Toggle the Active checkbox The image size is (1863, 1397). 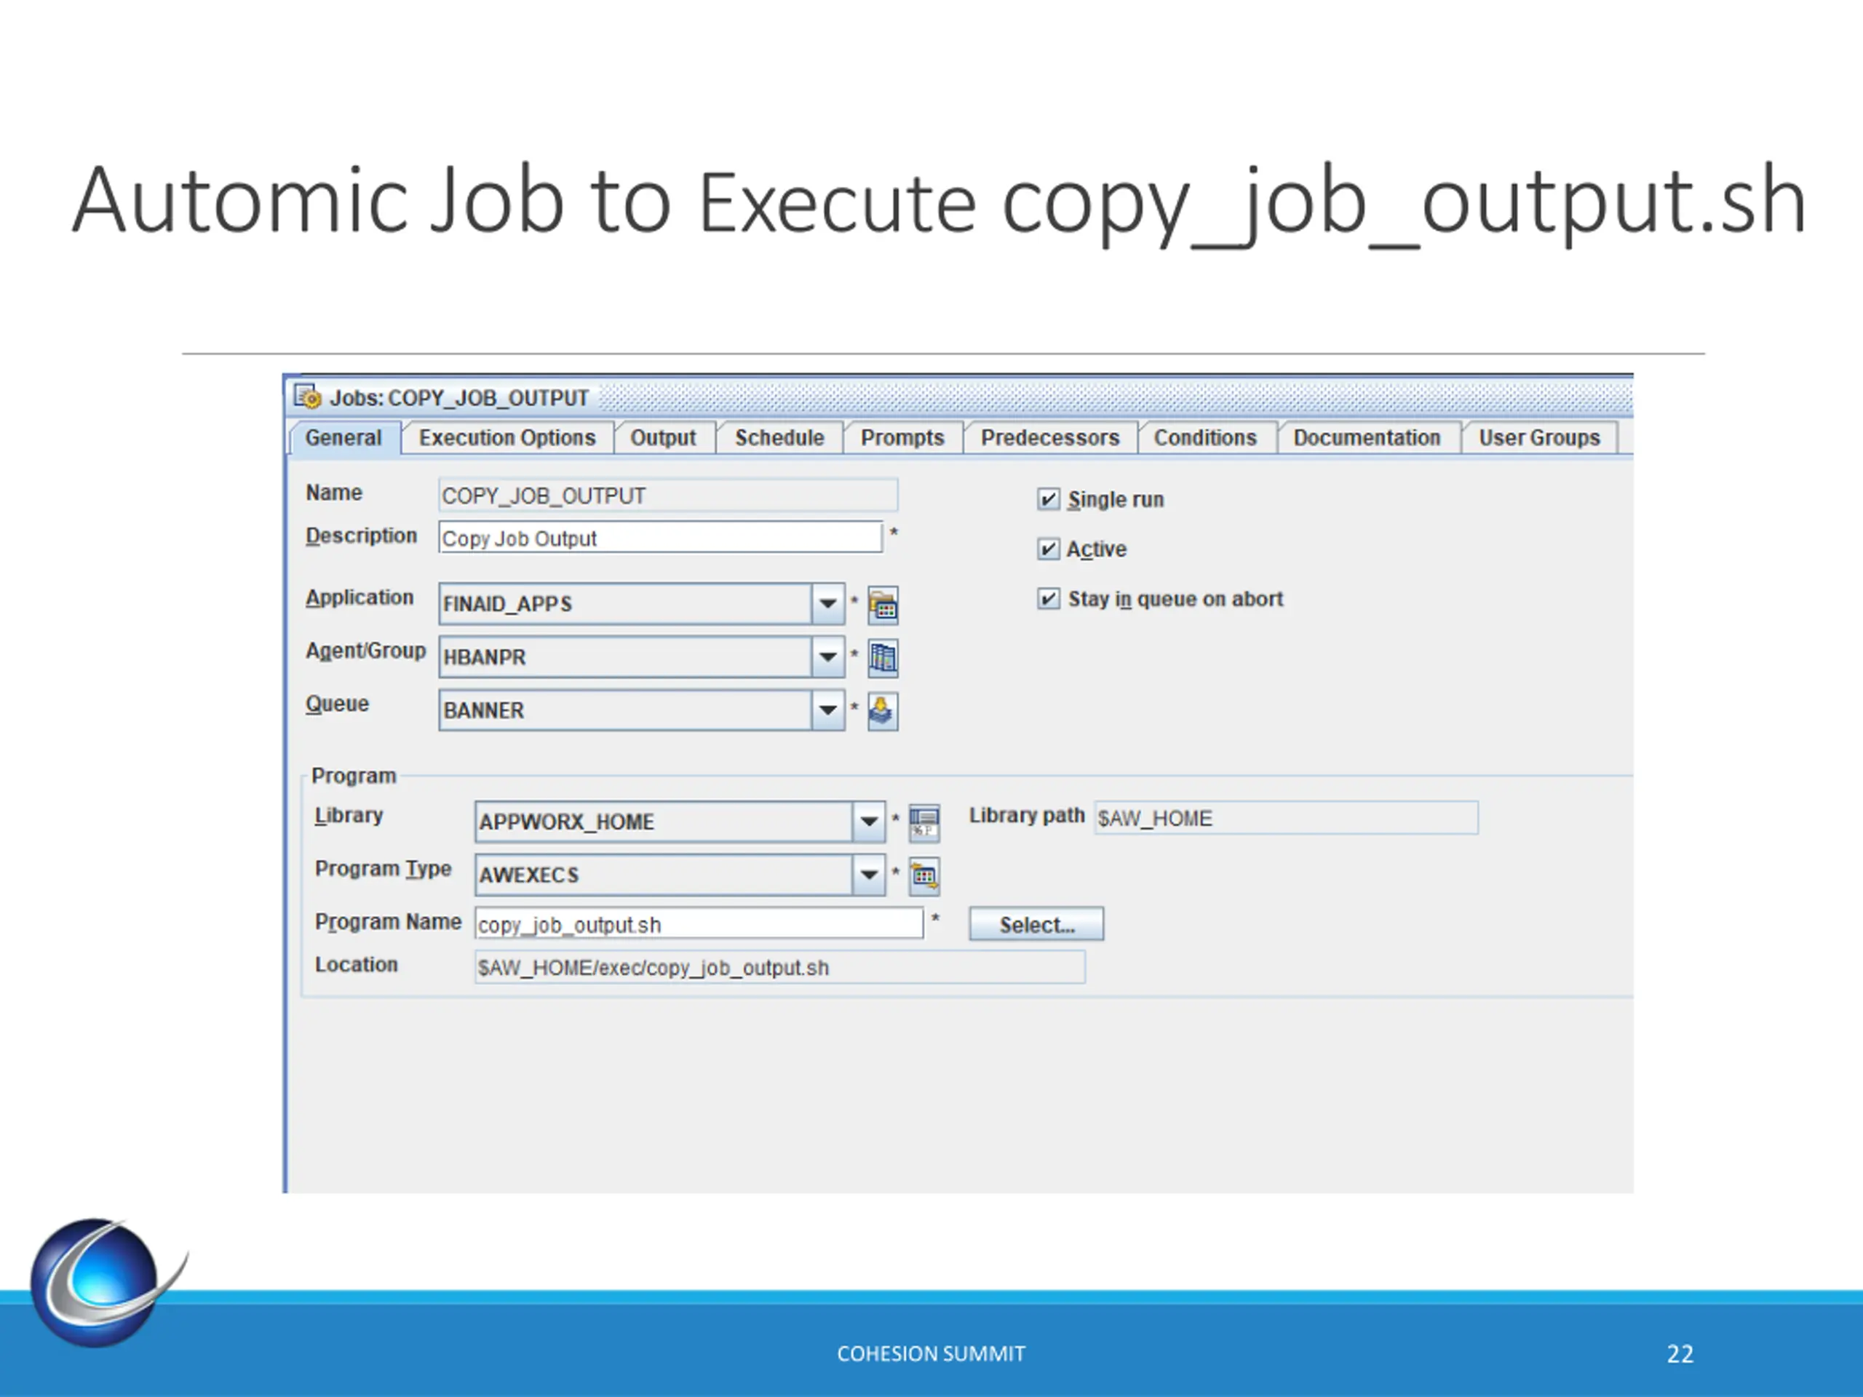coord(1048,549)
